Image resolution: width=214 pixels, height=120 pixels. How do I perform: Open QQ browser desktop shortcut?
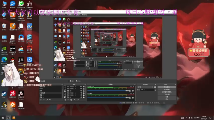coord(21,38)
